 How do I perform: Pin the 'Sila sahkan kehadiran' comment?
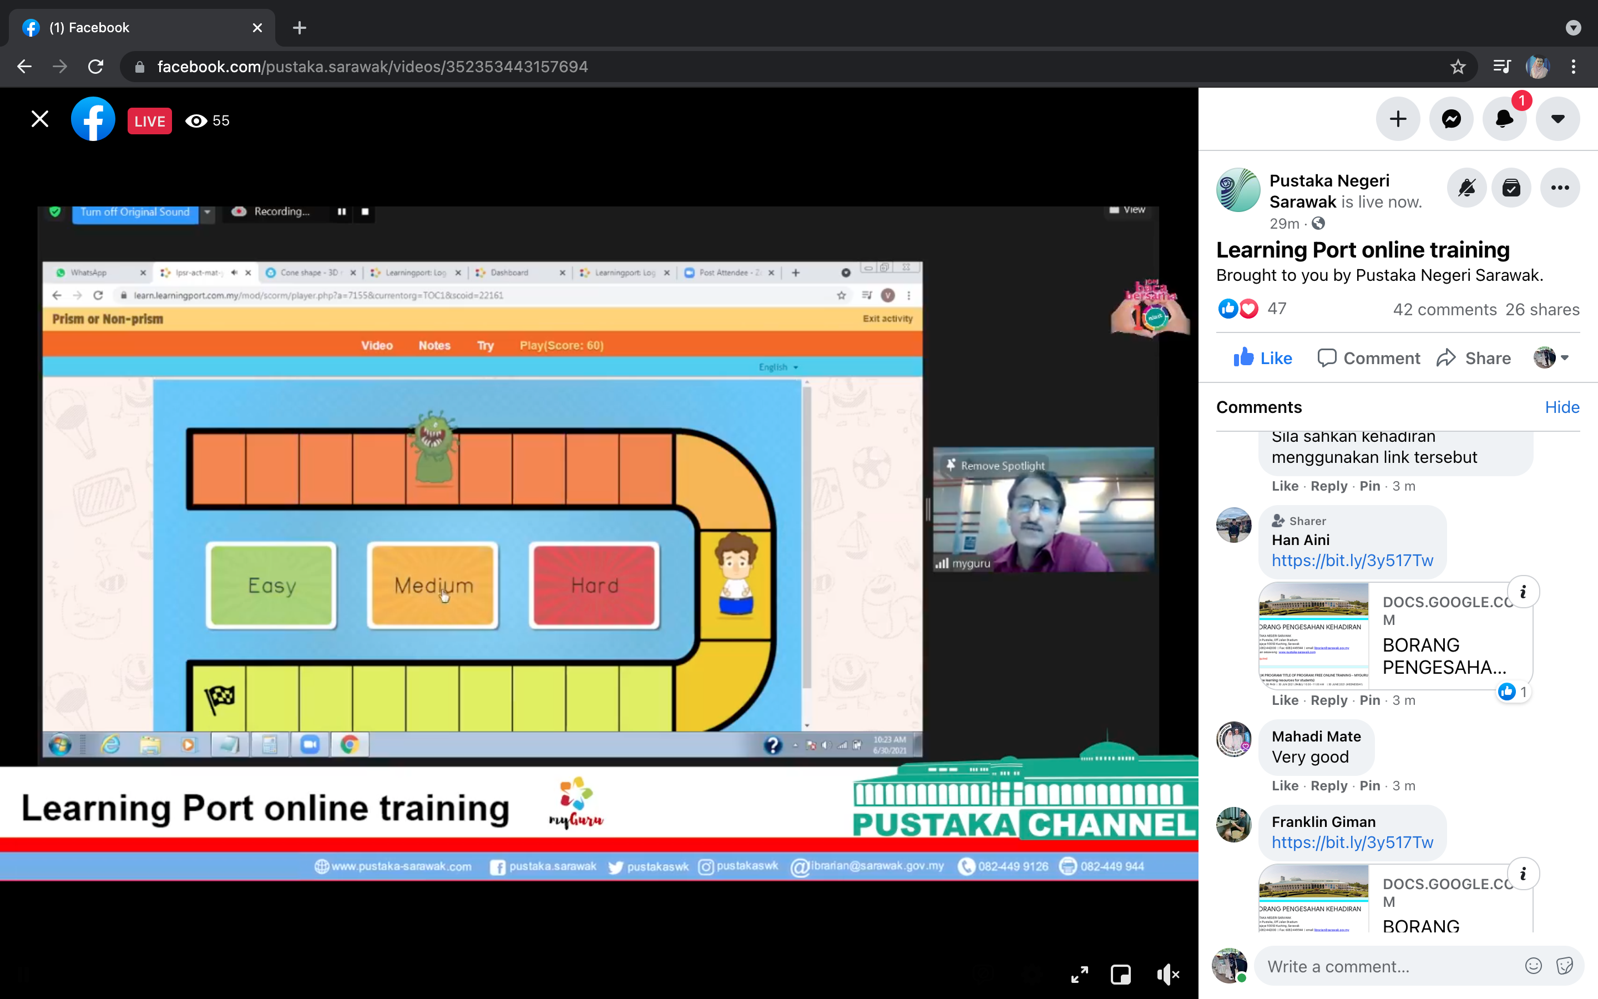click(1369, 486)
